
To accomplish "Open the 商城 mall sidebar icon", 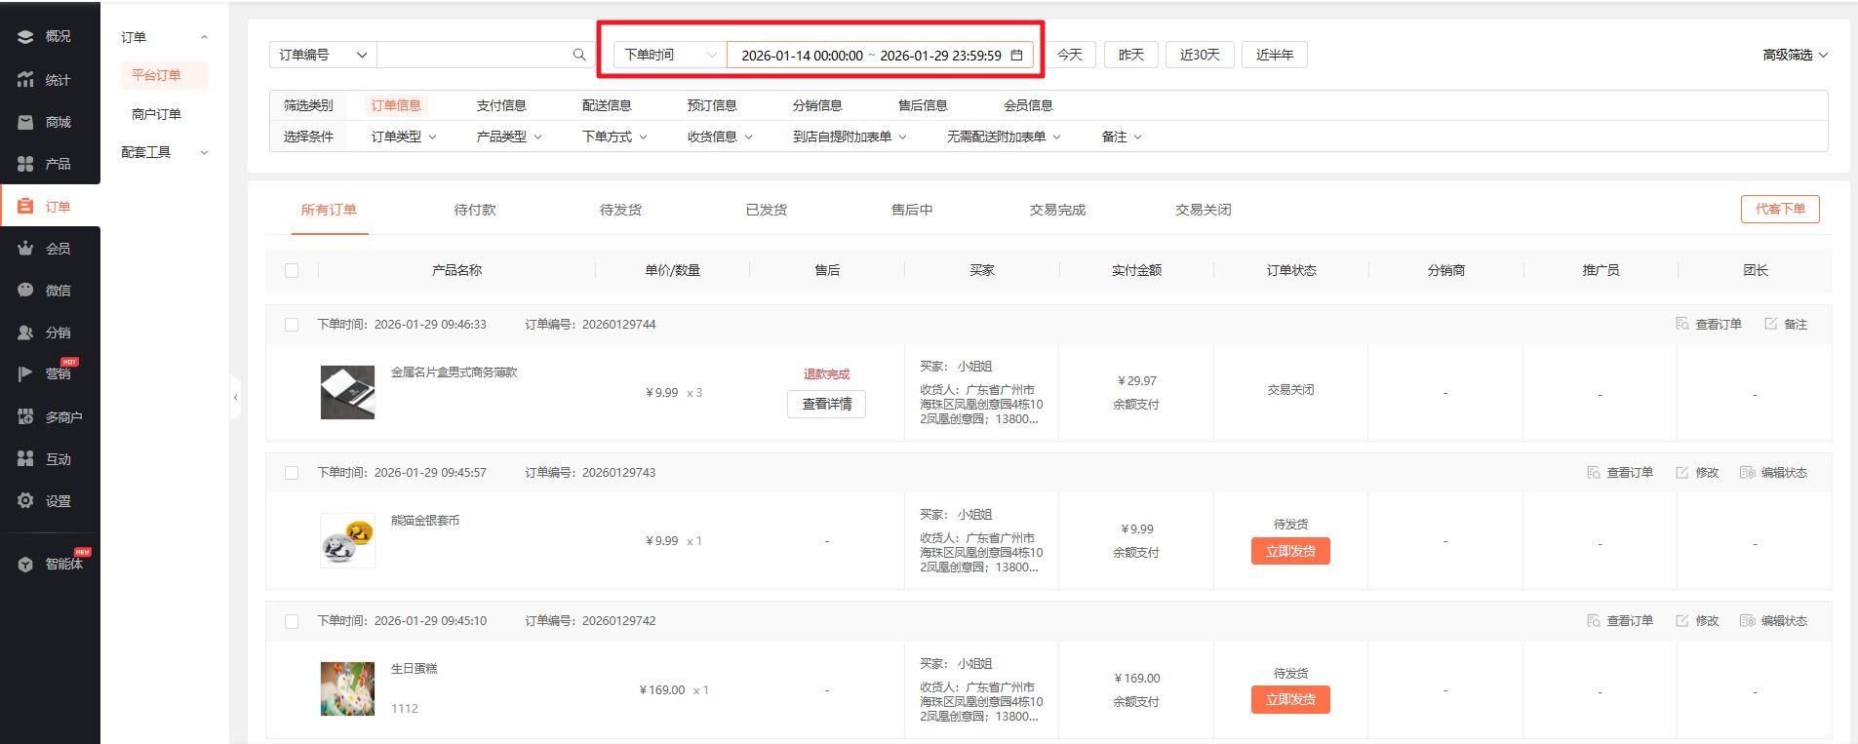I will 25,122.
